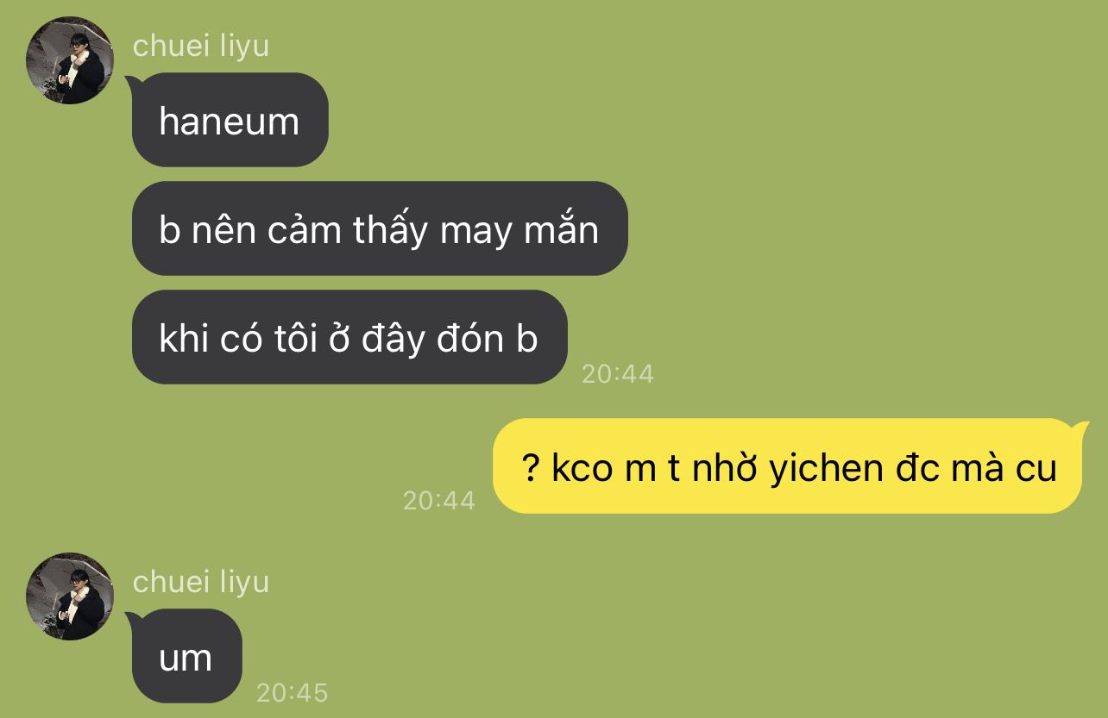1108x718 pixels.
Task: Select the "um" reply bubble
Action: pyautogui.click(x=186, y=656)
